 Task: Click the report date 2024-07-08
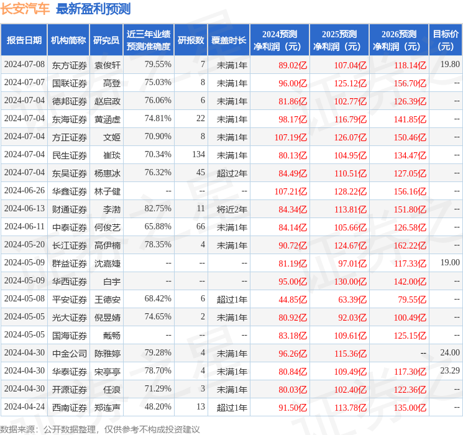24,64
